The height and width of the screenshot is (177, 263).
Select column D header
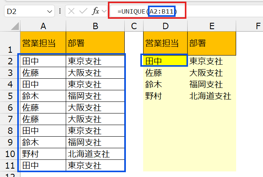(165, 26)
